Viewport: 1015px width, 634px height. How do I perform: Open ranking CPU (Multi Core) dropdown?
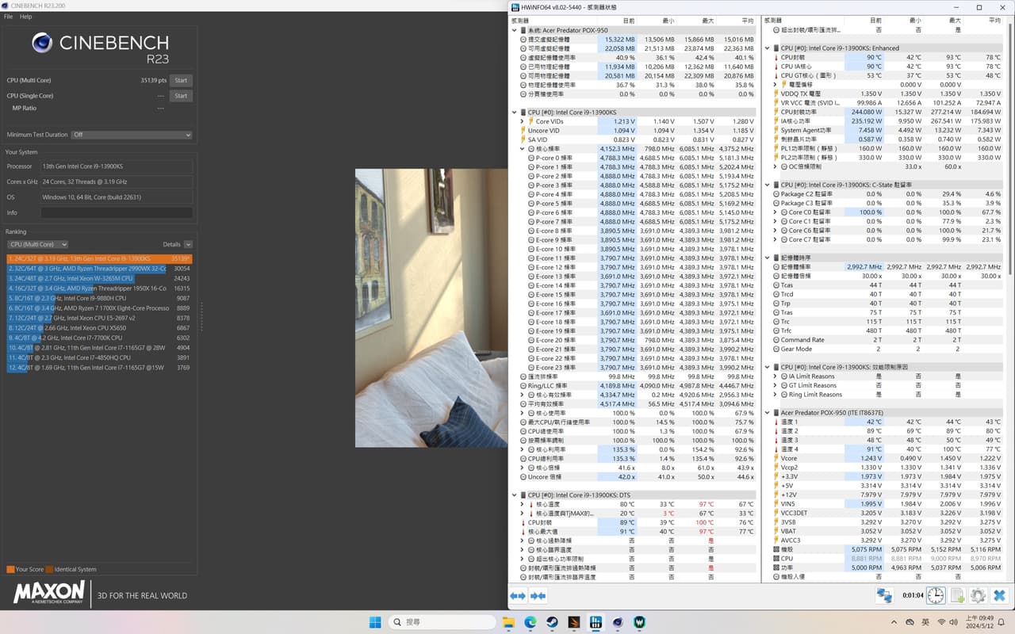point(37,244)
